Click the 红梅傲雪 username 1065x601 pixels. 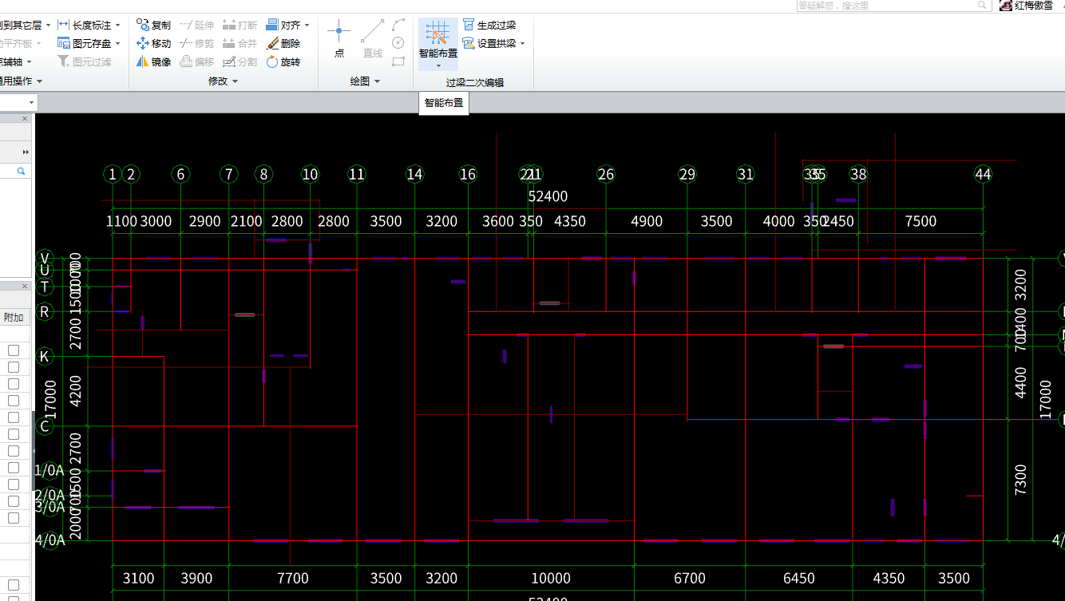1034,6
